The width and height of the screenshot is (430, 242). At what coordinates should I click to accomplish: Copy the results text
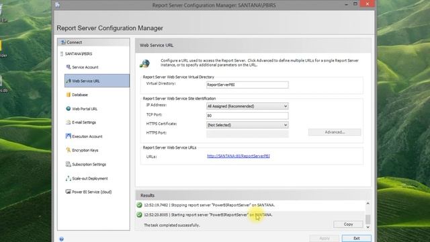(348, 224)
